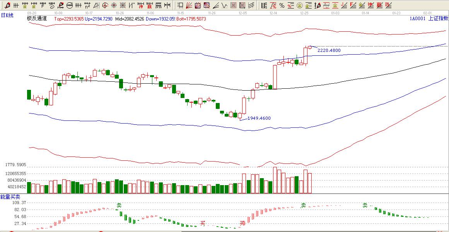Click the red grid table toolbar icon
Screen dimensions: 449x232
coord(233,5)
